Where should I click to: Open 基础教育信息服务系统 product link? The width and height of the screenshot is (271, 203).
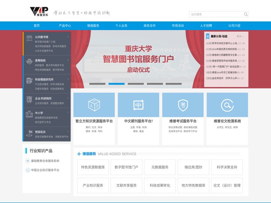pyautogui.click(x=45, y=161)
